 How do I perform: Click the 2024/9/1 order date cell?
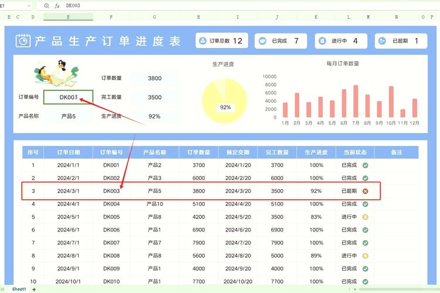(68, 268)
